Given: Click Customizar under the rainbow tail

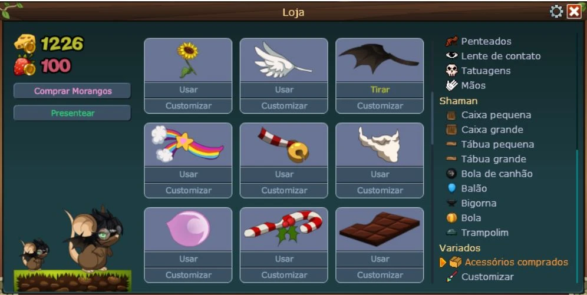Looking at the screenshot, I should click(x=188, y=191).
